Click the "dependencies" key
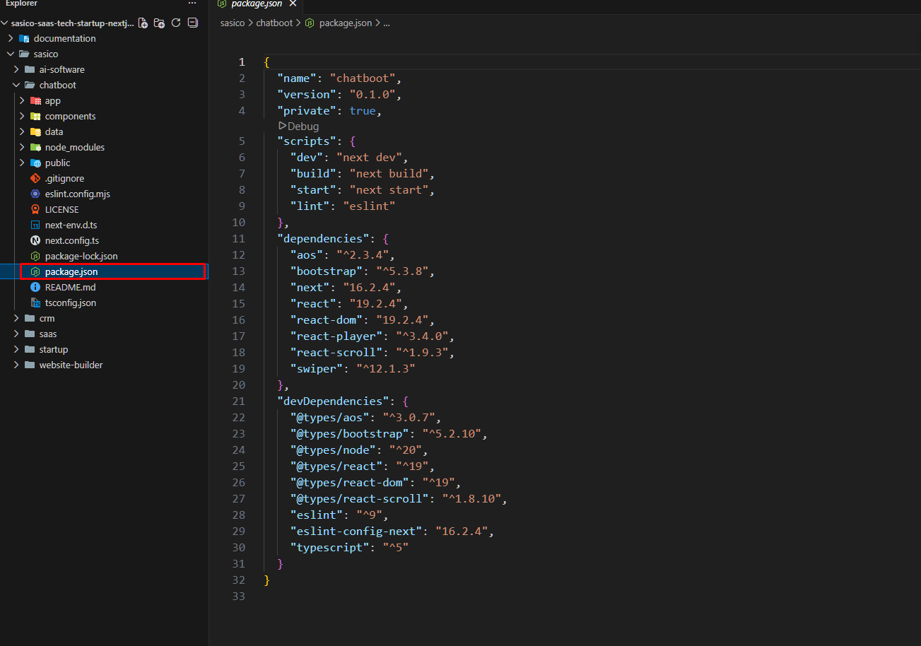921x646 pixels. click(x=323, y=239)
